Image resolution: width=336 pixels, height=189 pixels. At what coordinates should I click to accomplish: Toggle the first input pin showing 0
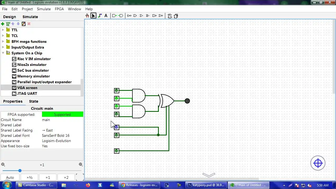tap(117, 91)
